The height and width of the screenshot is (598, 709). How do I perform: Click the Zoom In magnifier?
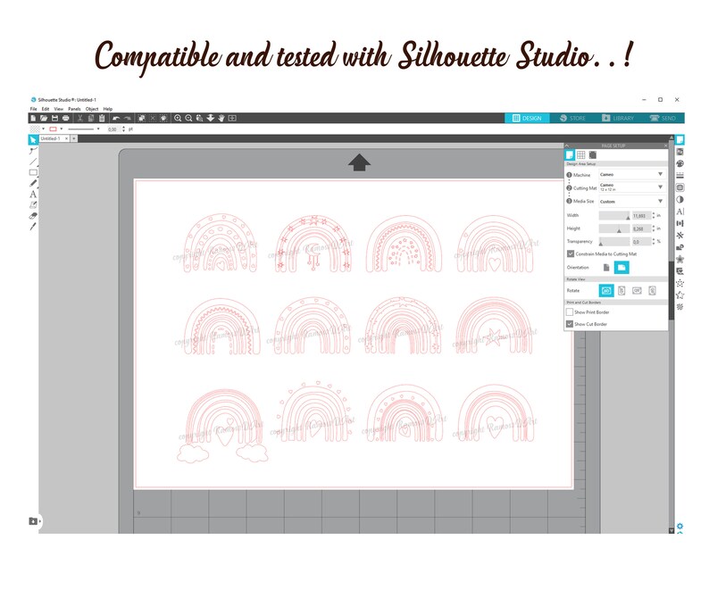click(178, 118)
